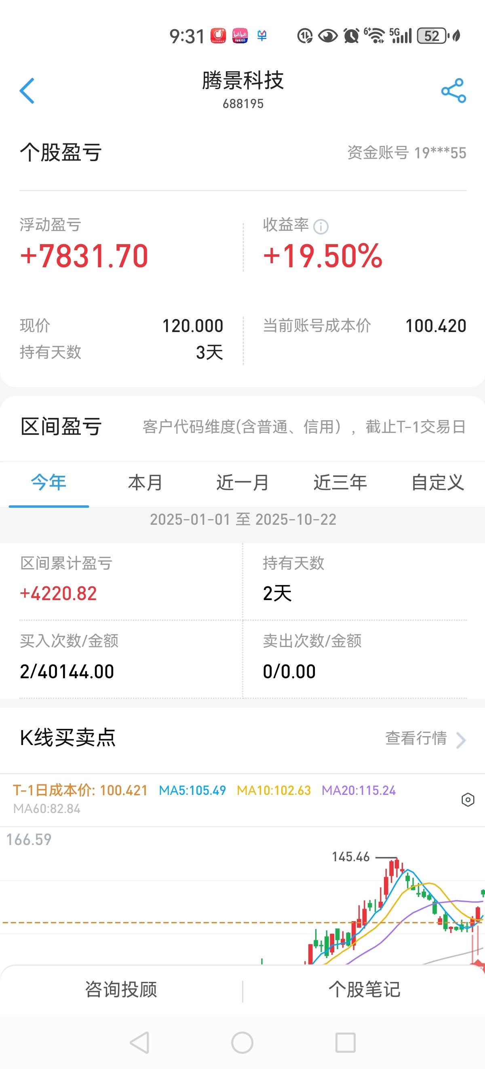Switch to 本月 tab

pos(145,483)
